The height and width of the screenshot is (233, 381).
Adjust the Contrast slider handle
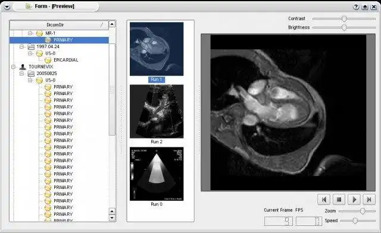(x=344, y=18)
